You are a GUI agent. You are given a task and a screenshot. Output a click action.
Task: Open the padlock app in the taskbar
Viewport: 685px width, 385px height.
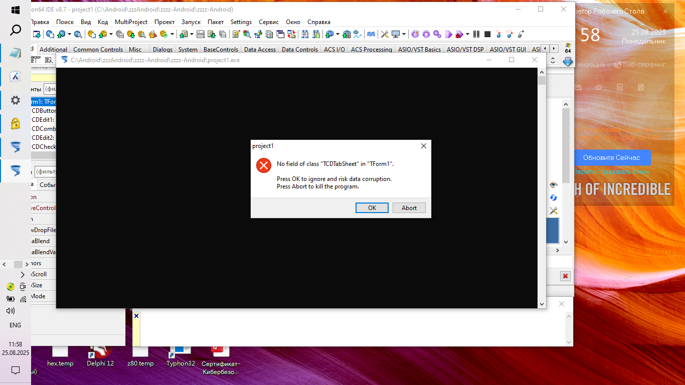[16, 123]
